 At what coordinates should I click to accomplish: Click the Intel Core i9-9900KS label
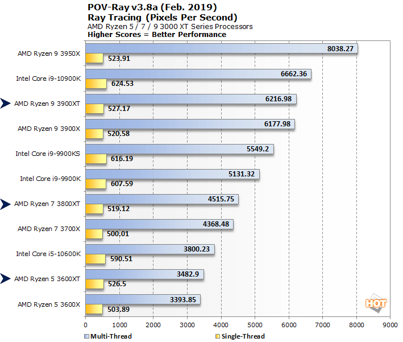(x=48, y=154)
